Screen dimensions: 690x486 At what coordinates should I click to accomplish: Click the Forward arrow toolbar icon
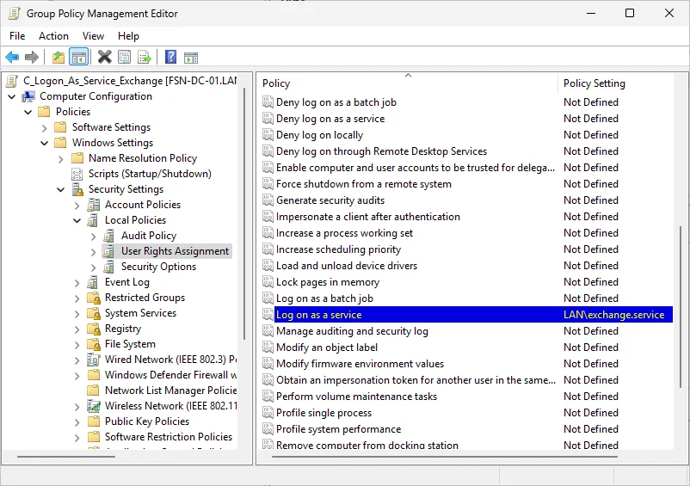pos(32,57)
